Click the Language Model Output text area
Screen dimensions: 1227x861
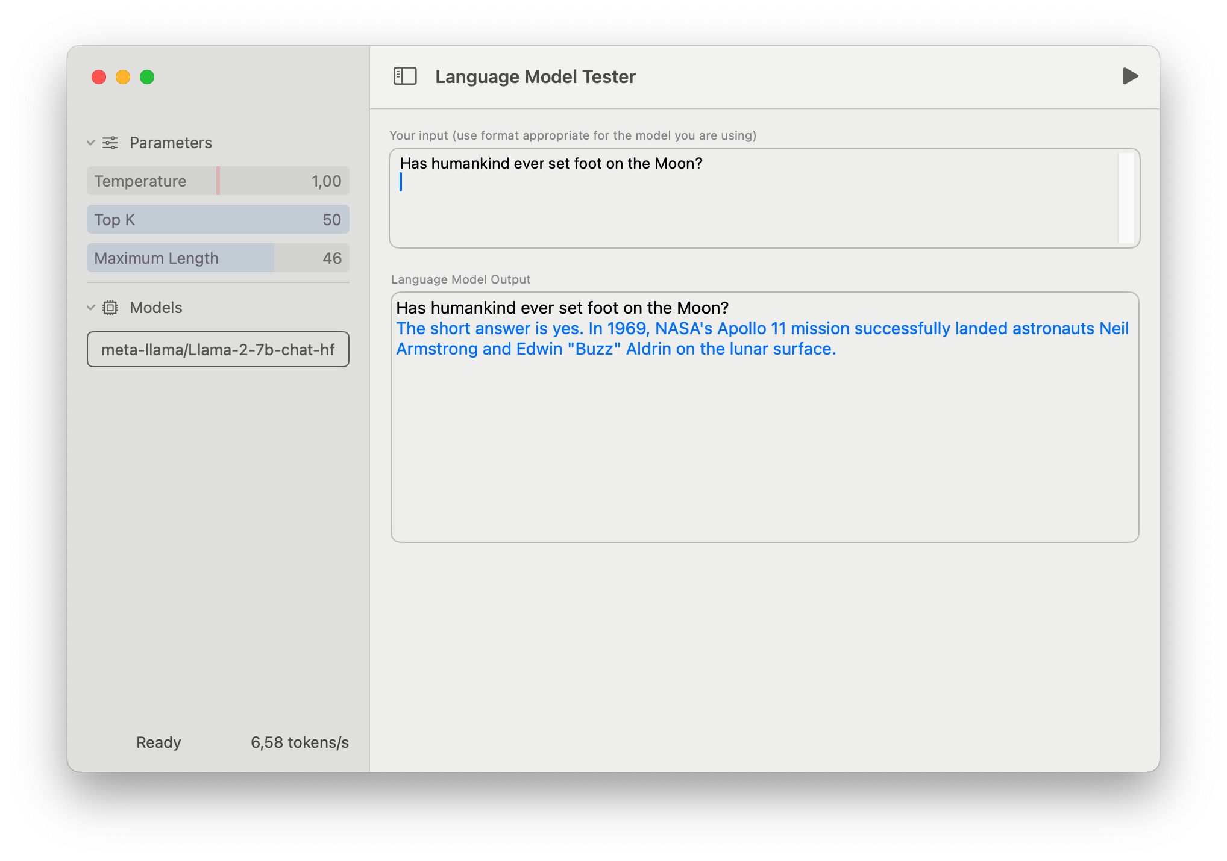pyautogui.click(x=764, y=446)
